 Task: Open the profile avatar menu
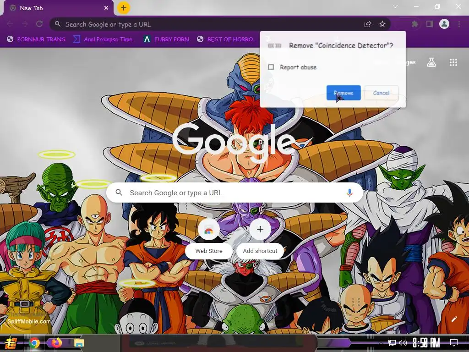[444, 24]
